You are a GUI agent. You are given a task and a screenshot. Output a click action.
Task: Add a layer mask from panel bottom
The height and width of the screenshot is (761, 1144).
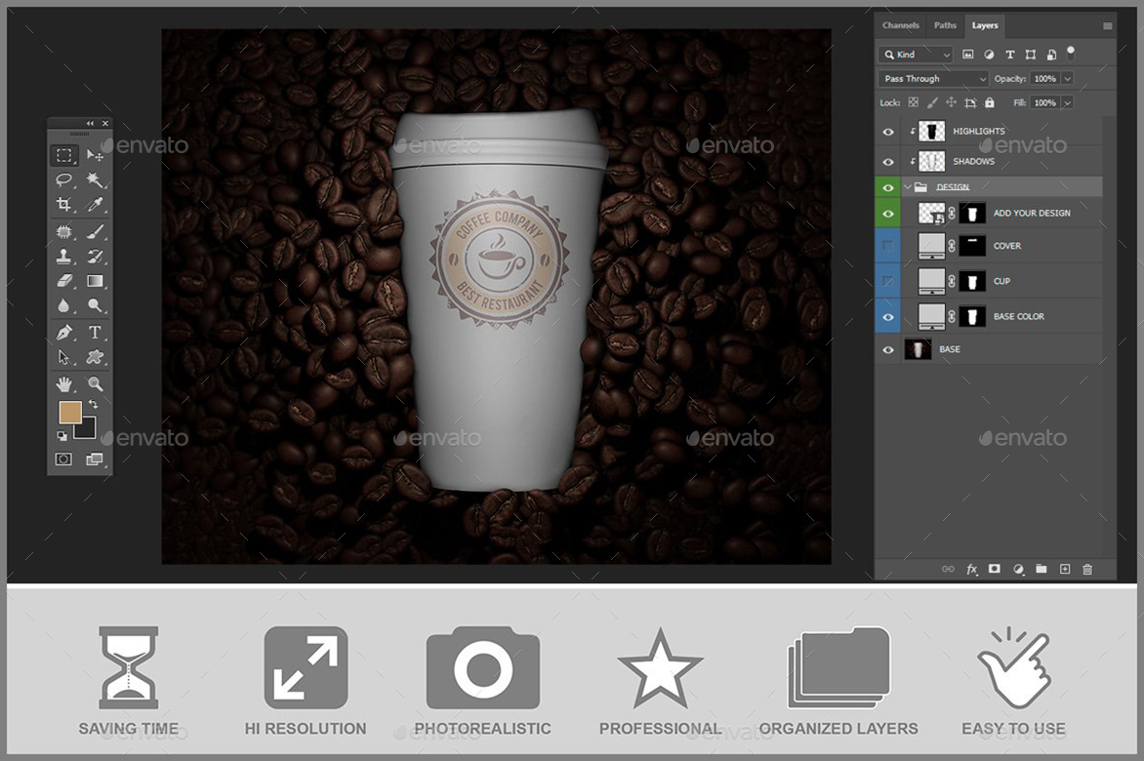(995, 570)
